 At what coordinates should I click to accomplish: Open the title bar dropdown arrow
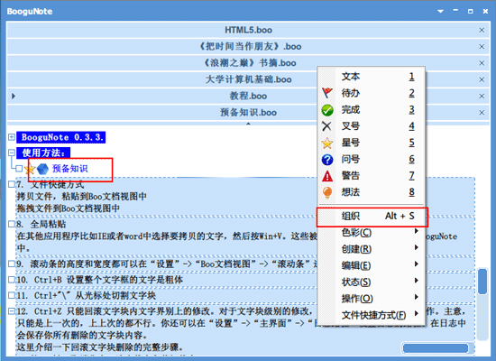(440, 12)
